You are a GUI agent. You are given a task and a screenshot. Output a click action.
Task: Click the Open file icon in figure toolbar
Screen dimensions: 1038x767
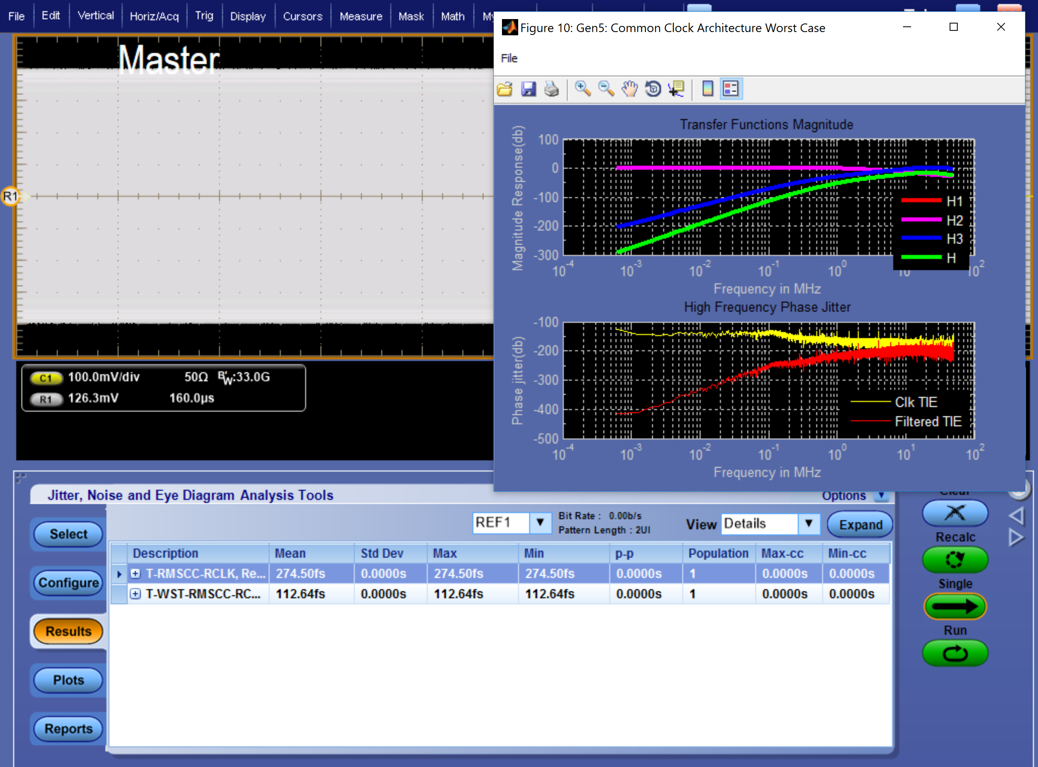pyautogui.click(x=504, y=89)
